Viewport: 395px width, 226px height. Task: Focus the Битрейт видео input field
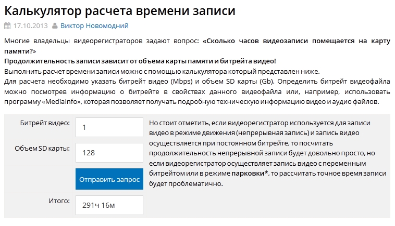[109, 127]
